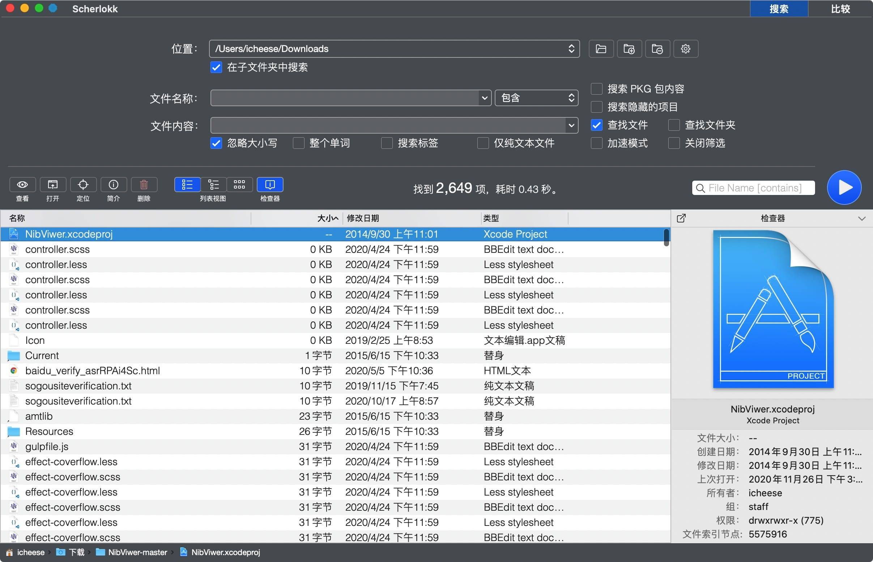Select the 搜索 tab
This screenshot has height=562, width=873.
coord(779,9)
